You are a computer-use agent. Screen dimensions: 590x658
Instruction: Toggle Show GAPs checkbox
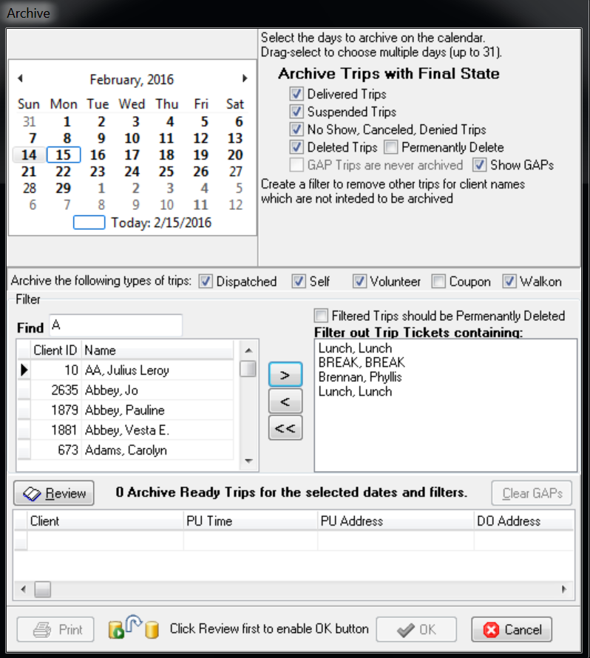tap(480, 165)
